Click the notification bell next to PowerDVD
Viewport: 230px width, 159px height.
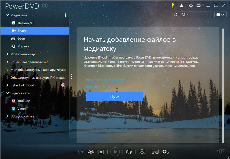pyautogui.click(x=45, y=6)
